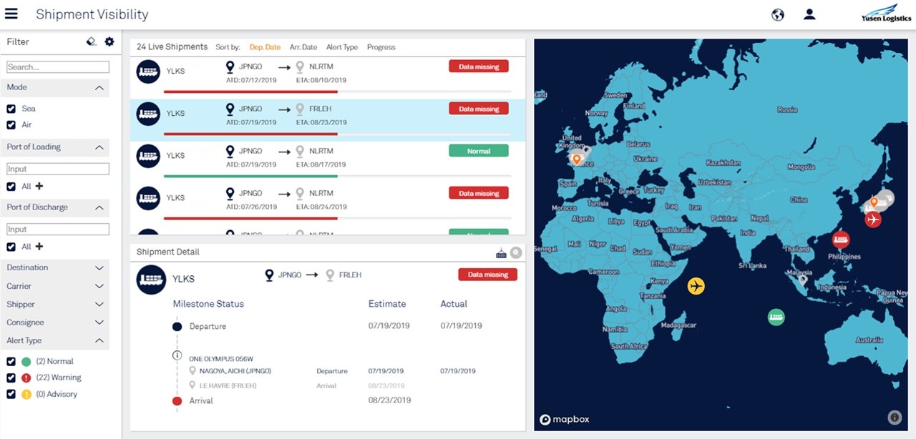The image size is (916, 439).
Task: Expand the Shipper filter section
Action: pyautogui.click(x=99, y=305)
